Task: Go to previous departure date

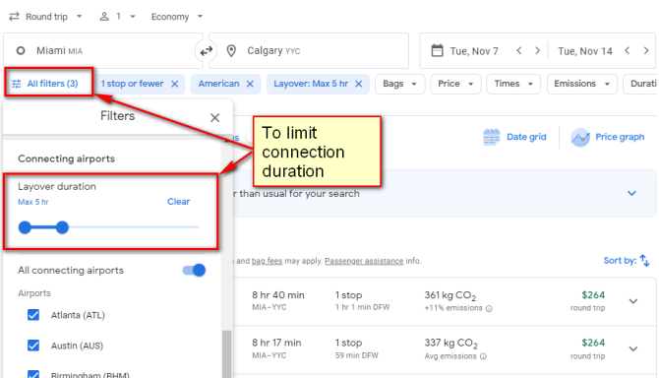Action: point(519,51)
